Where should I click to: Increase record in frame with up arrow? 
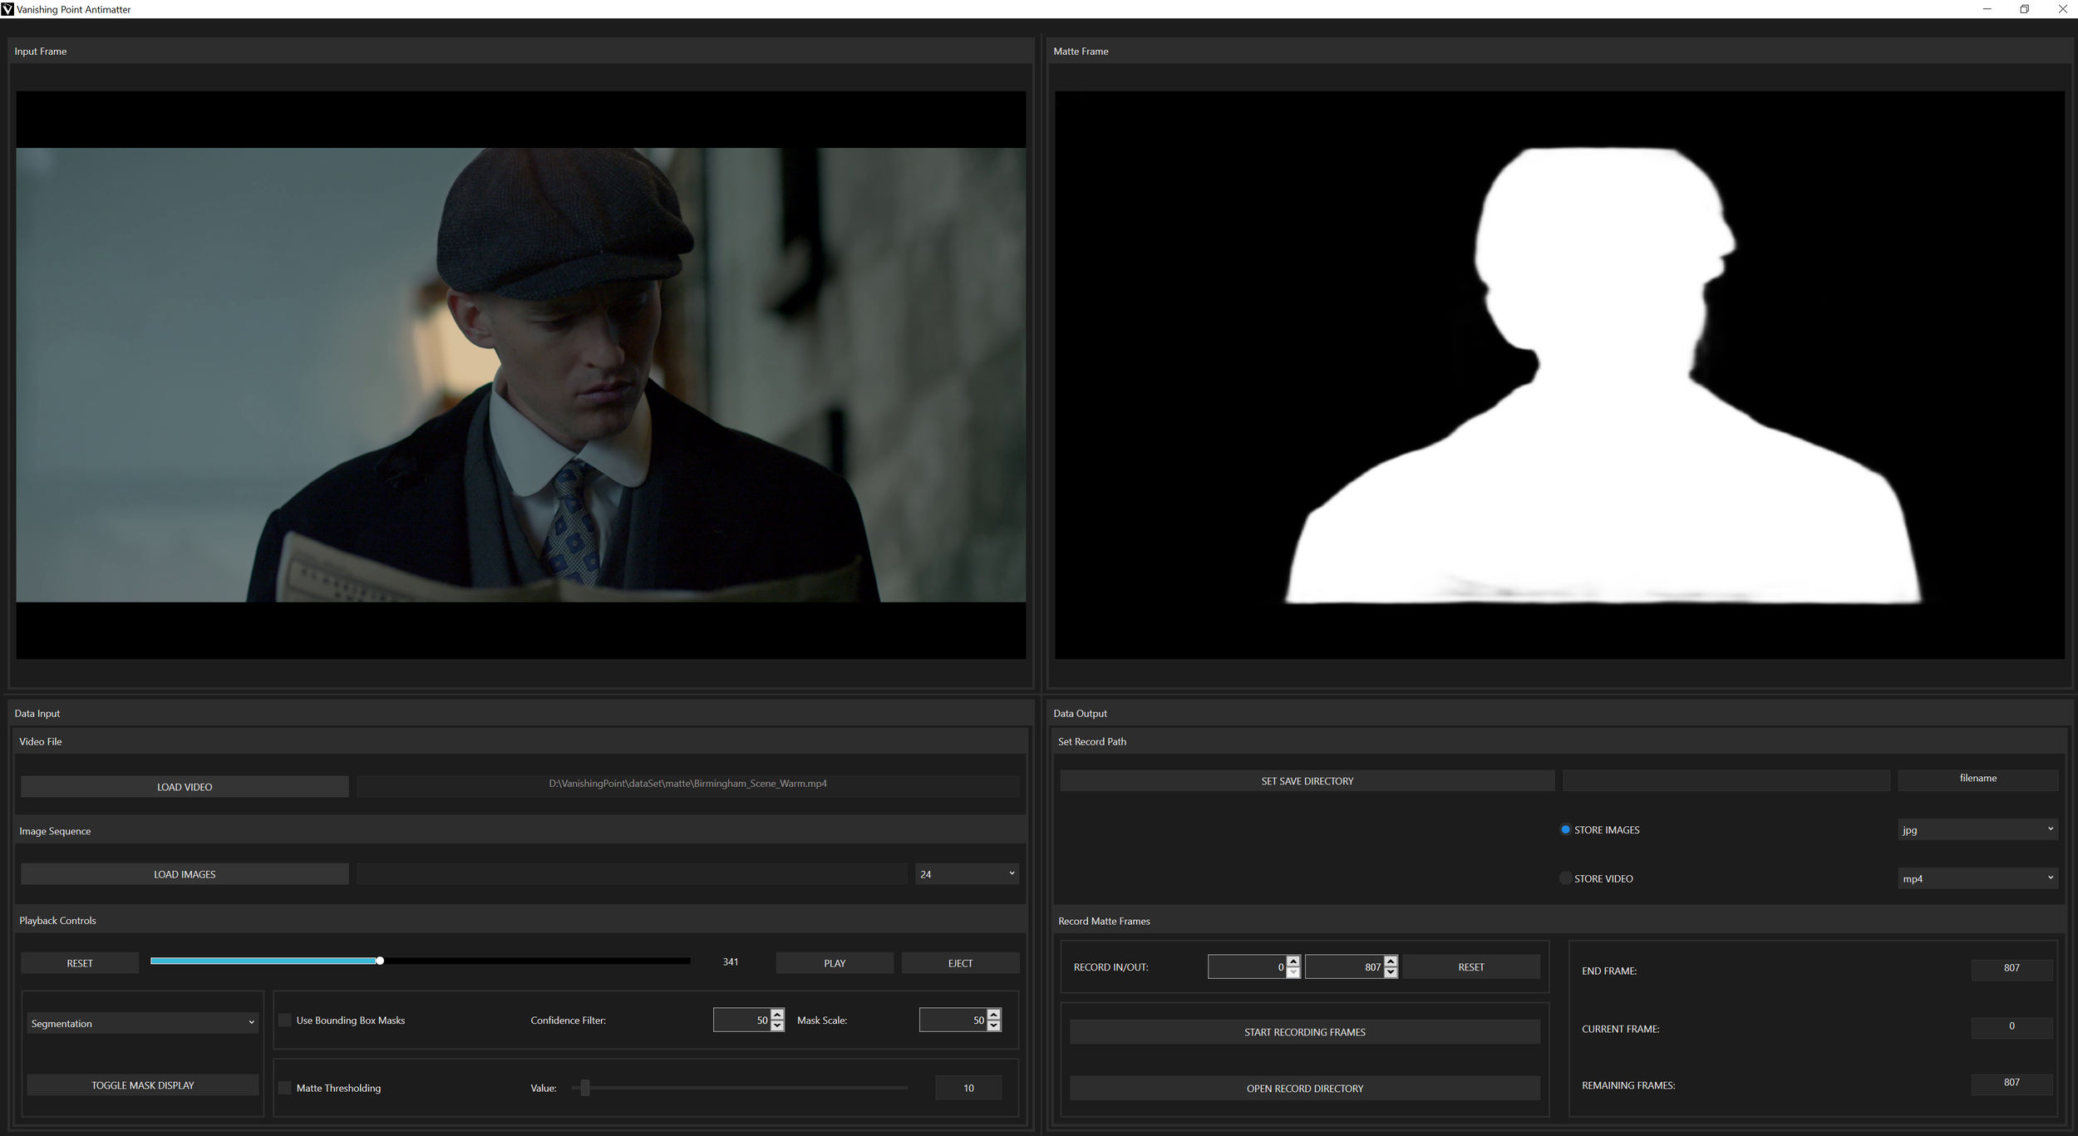pos(1293,961)
